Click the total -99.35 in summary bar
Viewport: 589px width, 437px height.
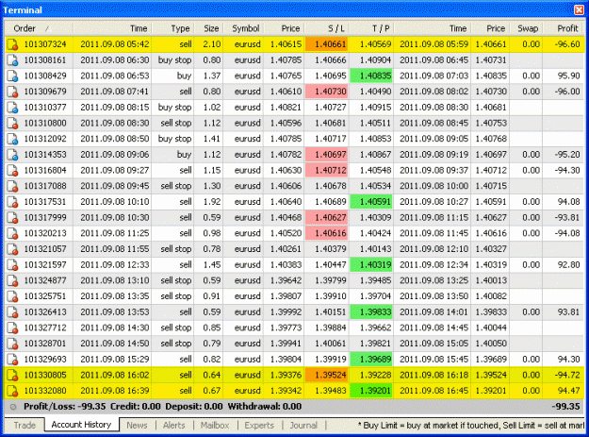(565, 407)
